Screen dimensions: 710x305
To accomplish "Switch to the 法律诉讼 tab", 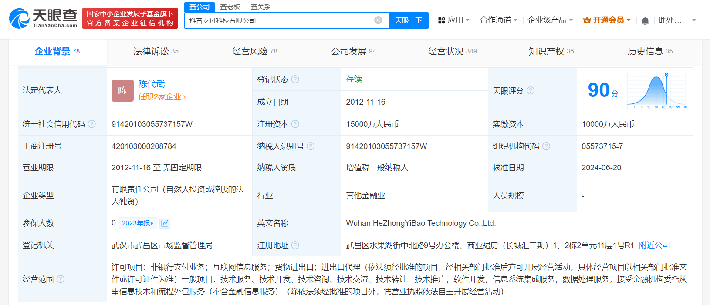I will [156, 51].
